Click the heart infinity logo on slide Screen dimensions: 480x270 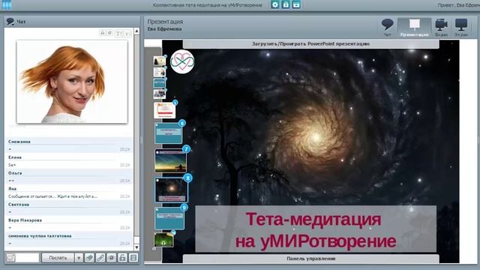point(182,61)
